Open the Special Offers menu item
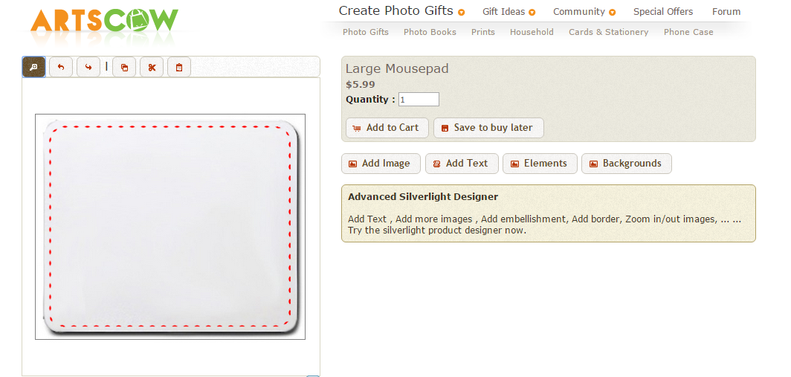Viewport: 791px width, 377px height. pyautogui.click(x=663, y=12)
